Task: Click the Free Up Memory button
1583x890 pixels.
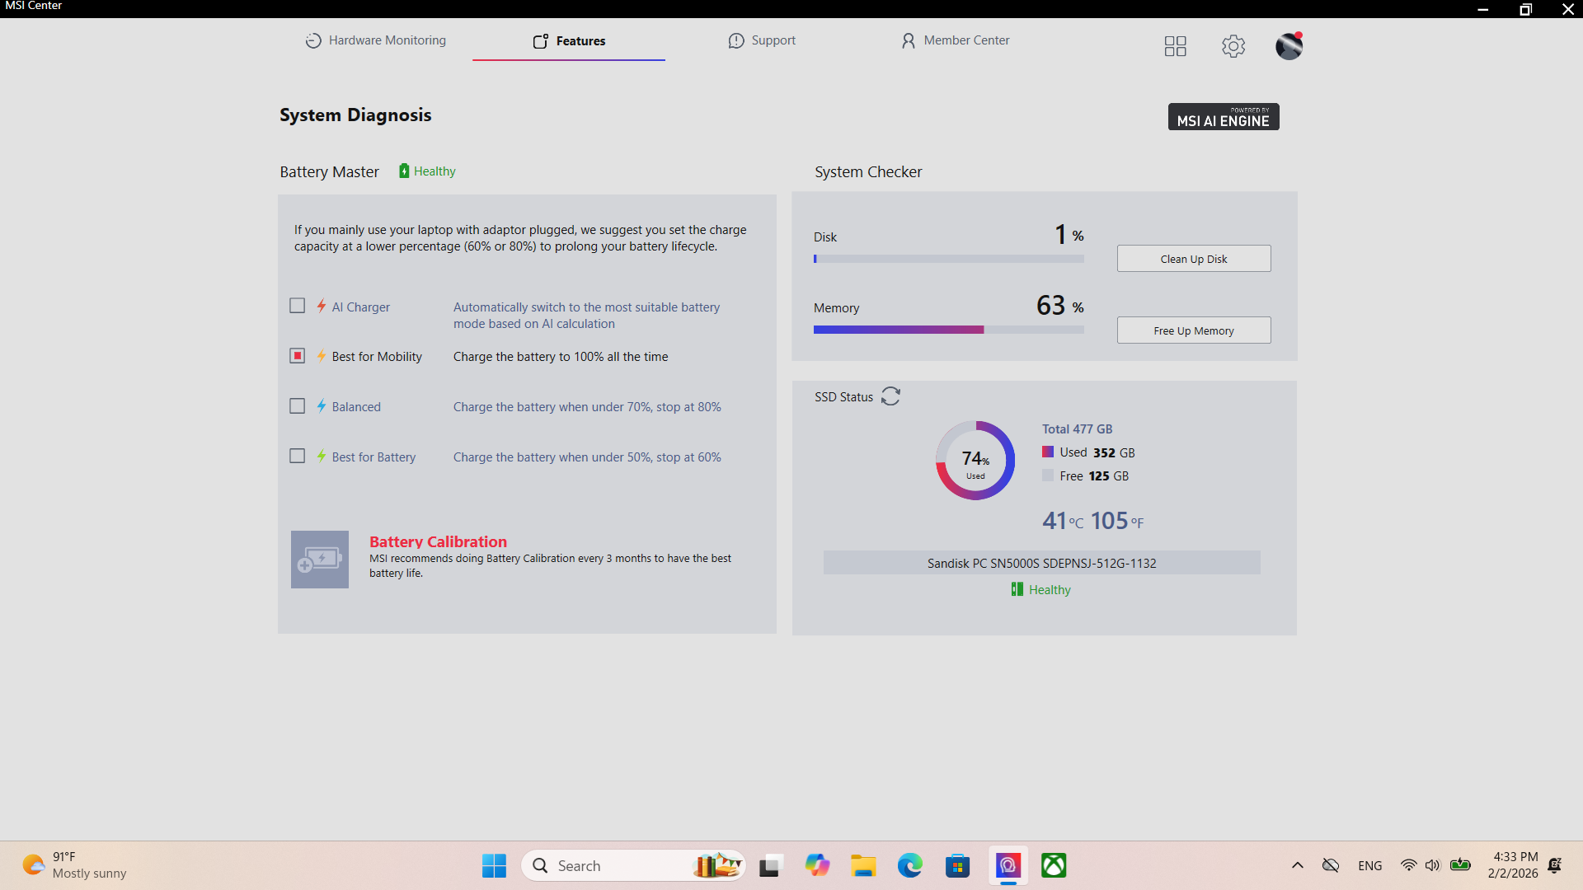Action: pyautogui.click(x=1193, y=330)
